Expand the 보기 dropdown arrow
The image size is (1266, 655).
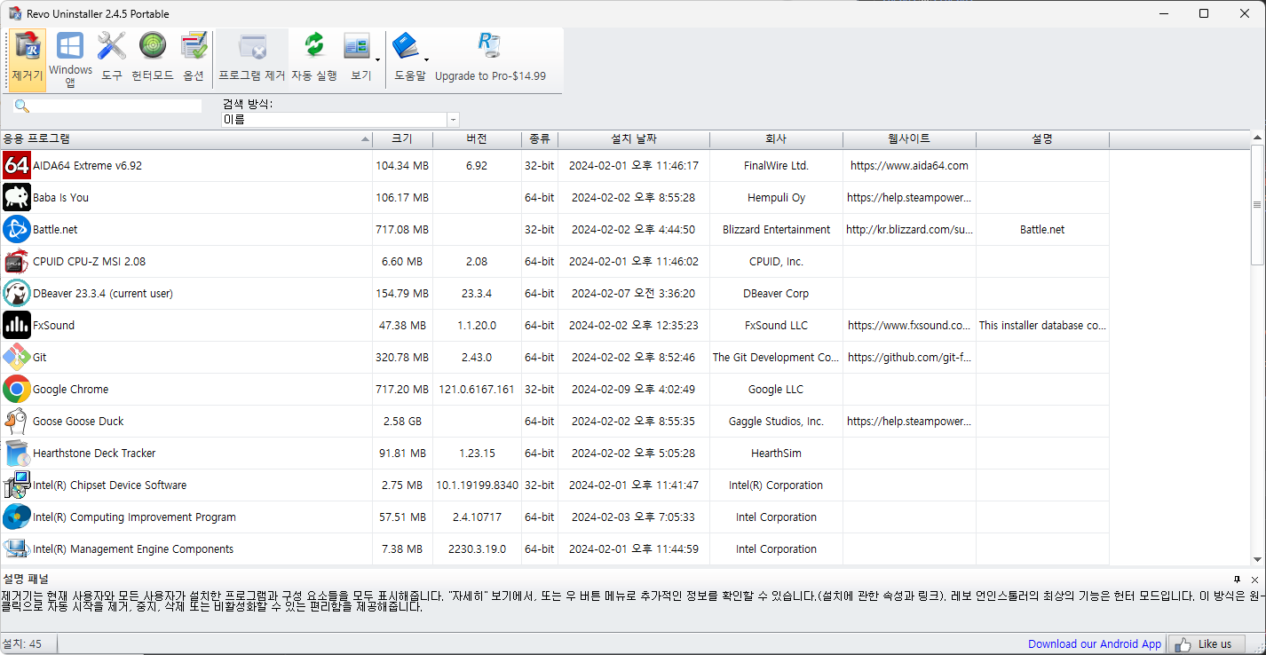[378, 60]
